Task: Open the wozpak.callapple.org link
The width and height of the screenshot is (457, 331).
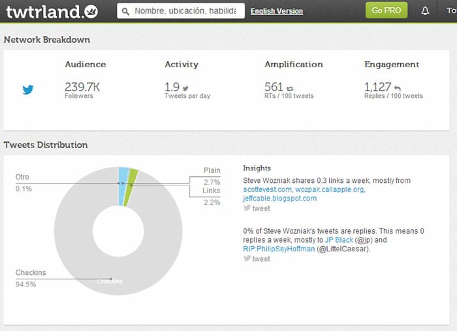Action: pos(330,189)
